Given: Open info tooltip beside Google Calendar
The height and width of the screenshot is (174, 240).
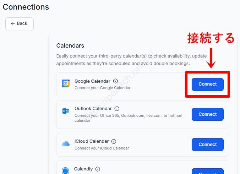Looking at the screenshot, I should tap(115, 81).
